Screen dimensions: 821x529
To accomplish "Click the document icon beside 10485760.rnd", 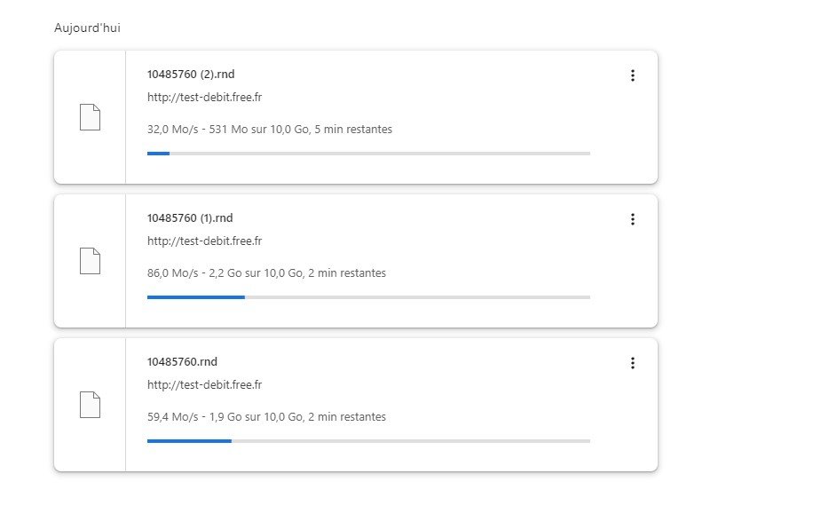I will [90, 405].
